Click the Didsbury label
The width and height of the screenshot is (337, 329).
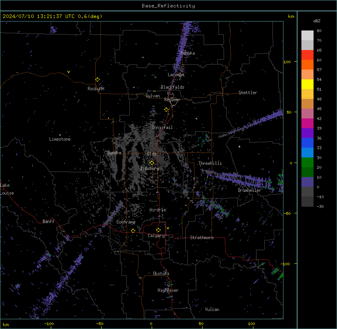click(x=150, y=168)
